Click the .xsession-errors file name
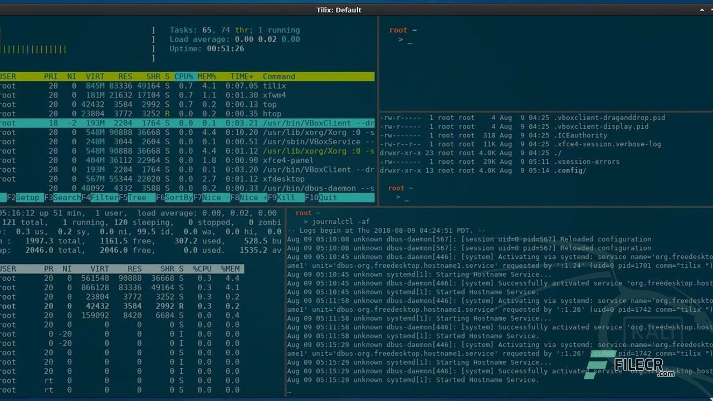The image size is (713, 401). pyautogui.click(x=587, y=162)
